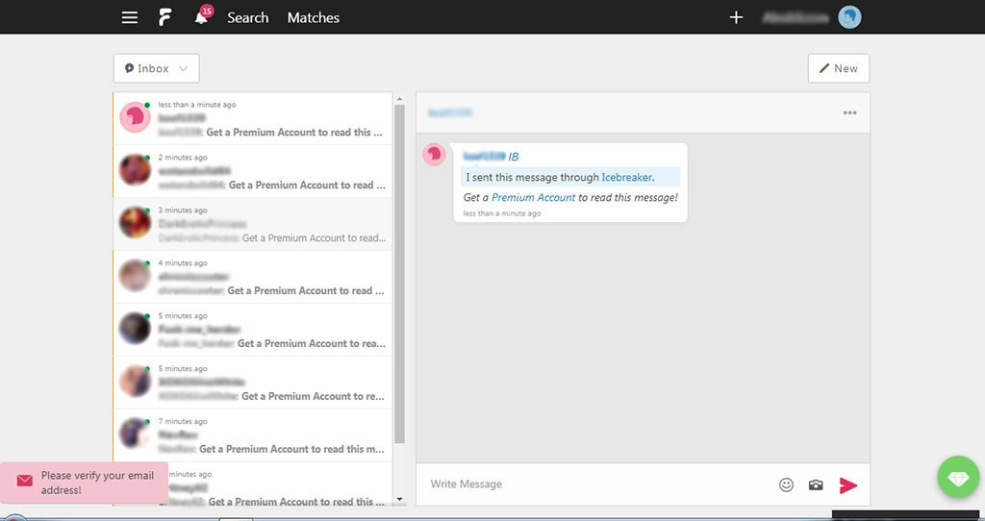Click the blurred username in the header

click(796, 17)
